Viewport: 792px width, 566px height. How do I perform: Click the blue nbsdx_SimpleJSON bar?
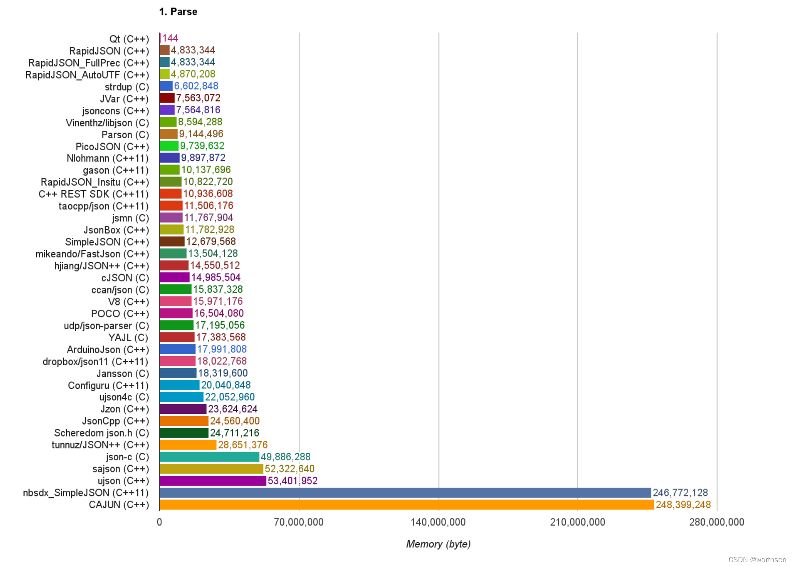coord(405,493)
